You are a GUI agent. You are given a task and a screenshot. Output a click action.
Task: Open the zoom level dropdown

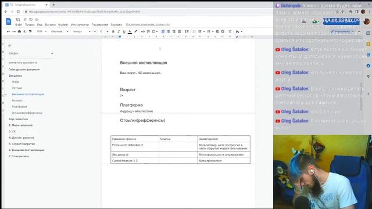[x=41, y=31]
